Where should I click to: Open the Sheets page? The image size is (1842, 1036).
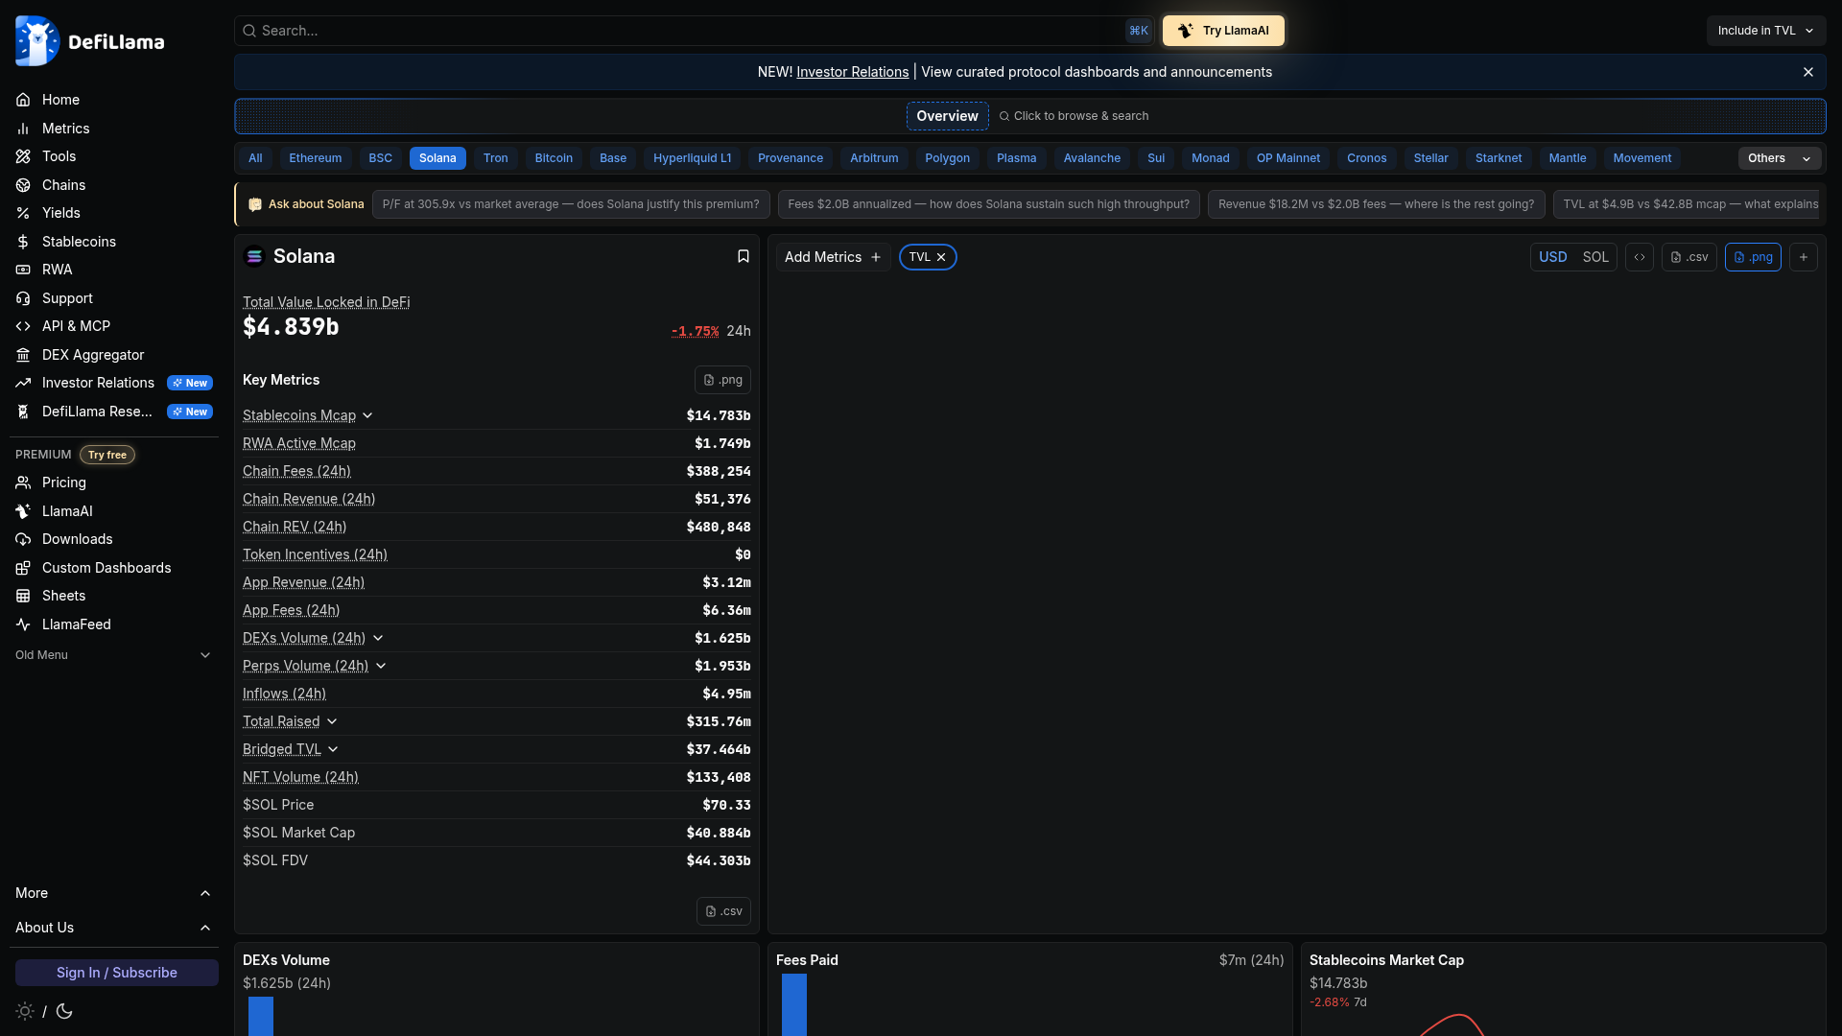point(63,596)
